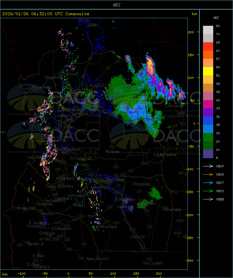
Task: Select the yellow 51-54 dBZ legend swatch
Action: pyautogui.click(x=208, y=71)
